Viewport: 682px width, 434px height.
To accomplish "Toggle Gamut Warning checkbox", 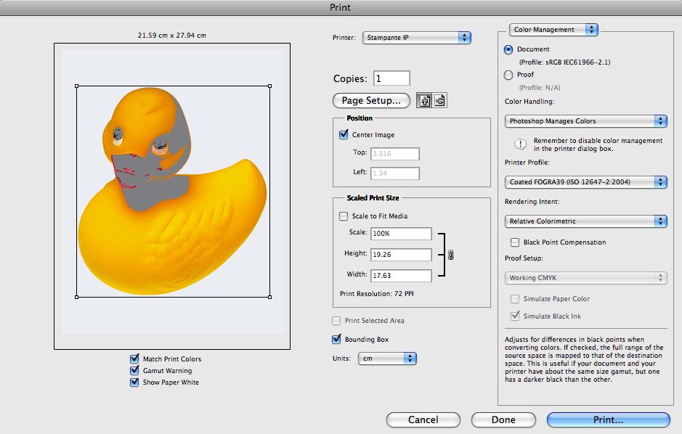I will pyautogui.click(x=134, y=371).
